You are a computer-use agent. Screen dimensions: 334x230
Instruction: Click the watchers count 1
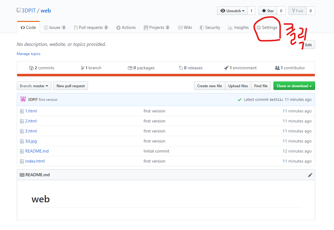click(x=251, y=11)
